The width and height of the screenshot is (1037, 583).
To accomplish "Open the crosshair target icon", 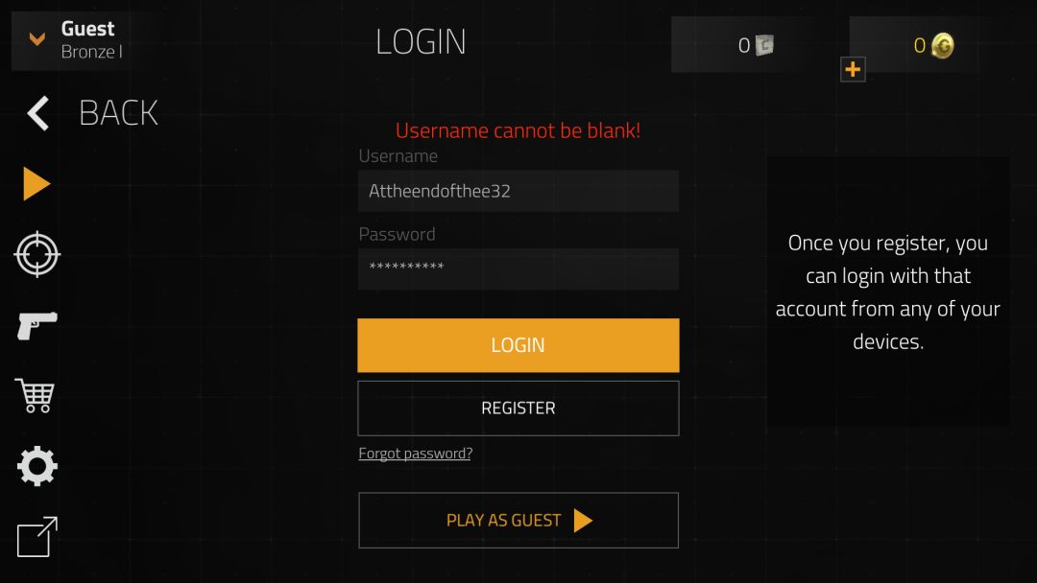I will 37,254.
